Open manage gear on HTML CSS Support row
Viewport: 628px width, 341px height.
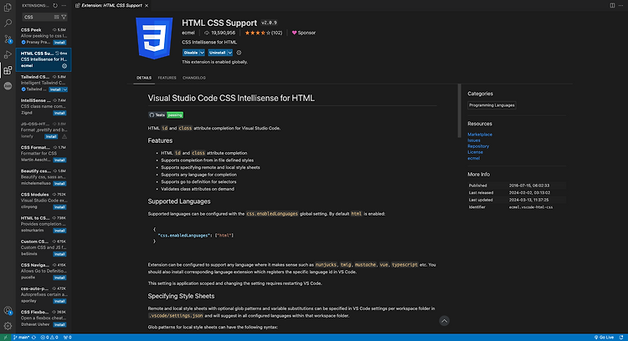tap(64, 66)
